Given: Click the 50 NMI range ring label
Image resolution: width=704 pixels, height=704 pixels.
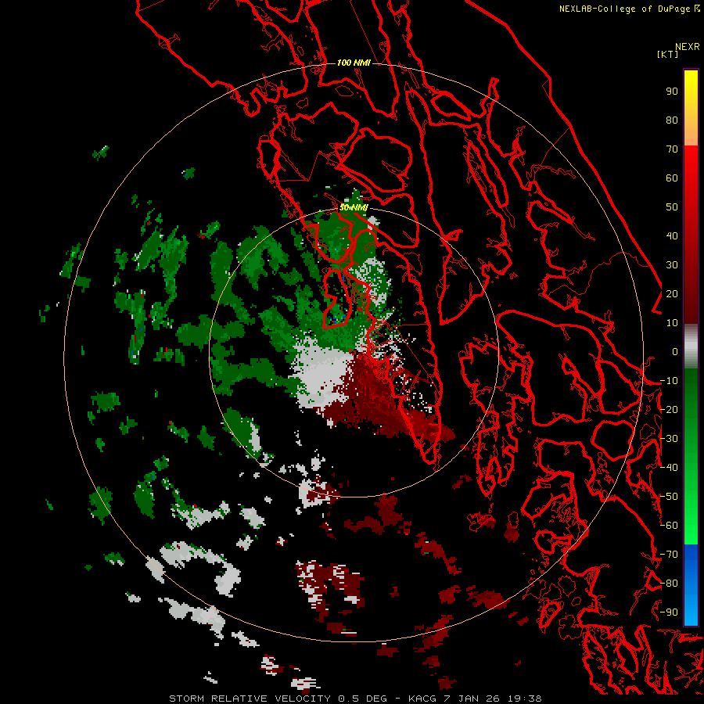Looking at the screenshot, I should (354, 207).
